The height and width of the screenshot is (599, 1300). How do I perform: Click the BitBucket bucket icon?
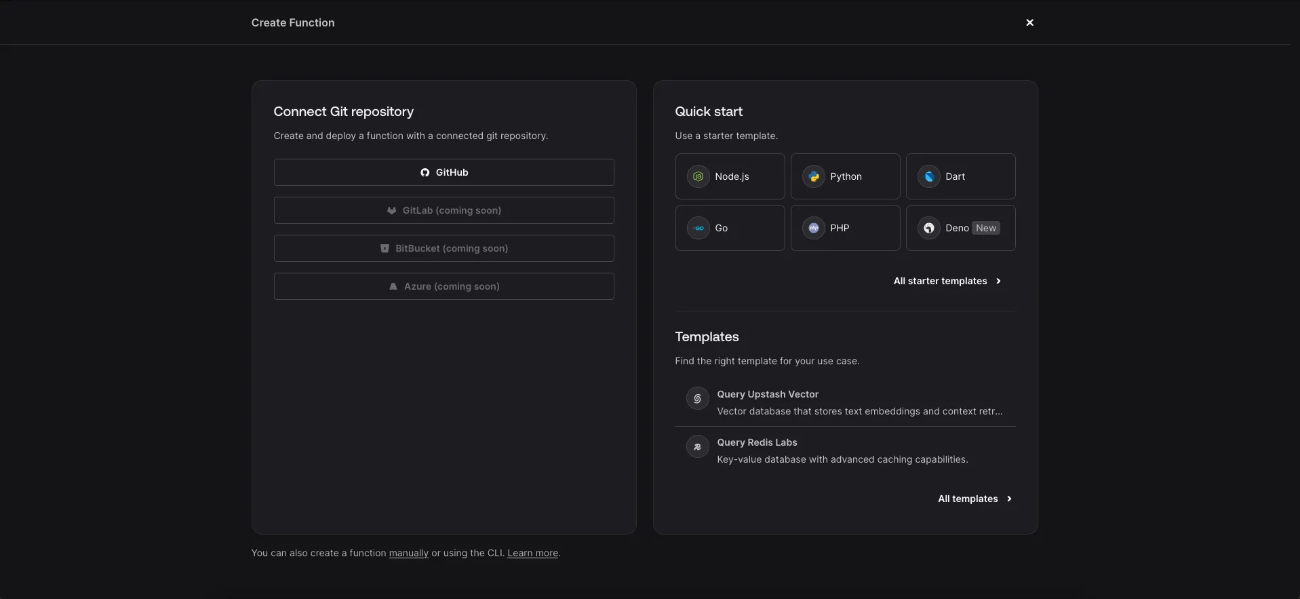[x=385, y=248]
